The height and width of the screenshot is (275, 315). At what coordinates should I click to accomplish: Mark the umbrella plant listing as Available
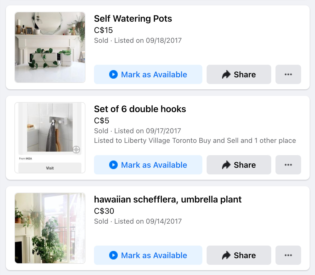[x=148, y=255]
